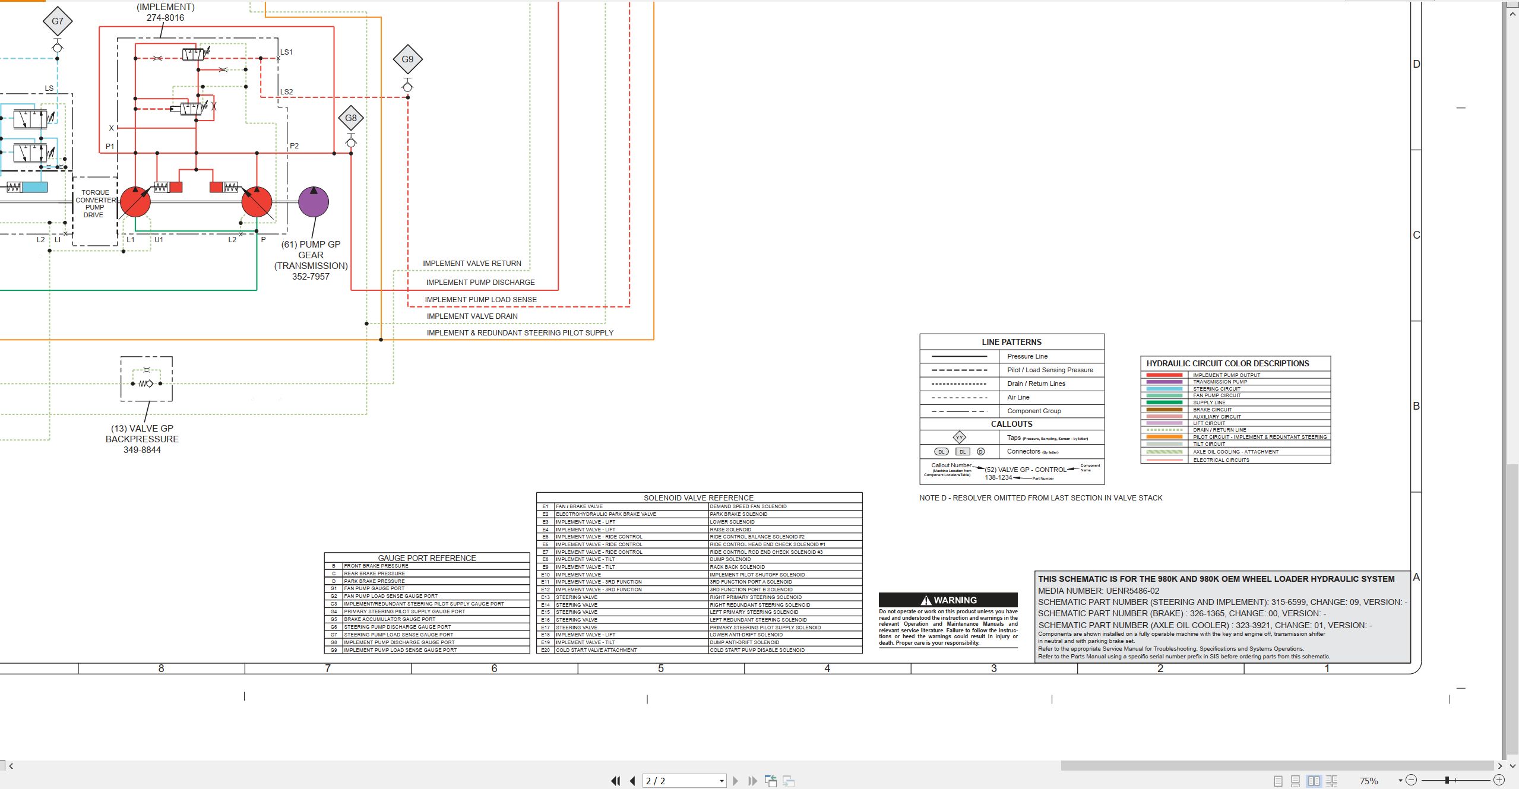Go to the first page

[x=615, y=781]
